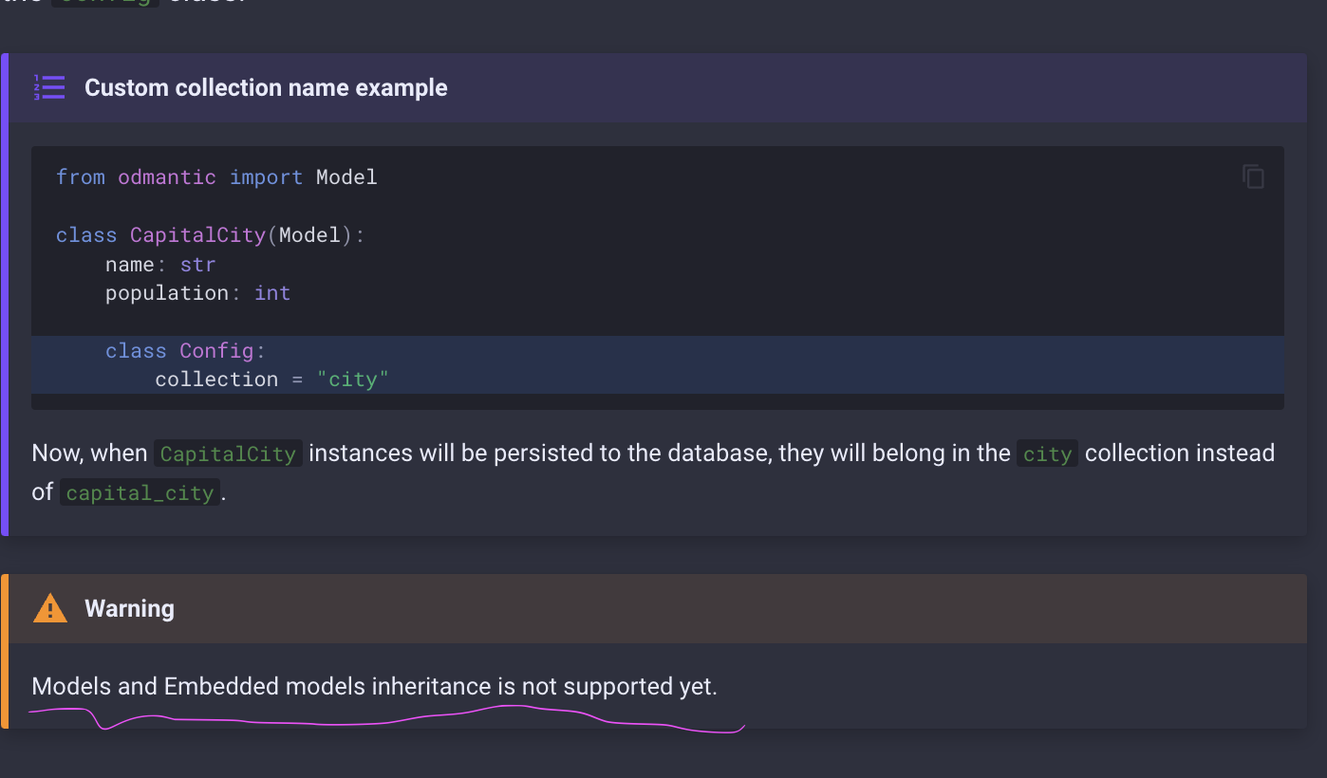Click the inline code "capital_city"
This screenshot has height=778, width=1327.
coord(140,492)
